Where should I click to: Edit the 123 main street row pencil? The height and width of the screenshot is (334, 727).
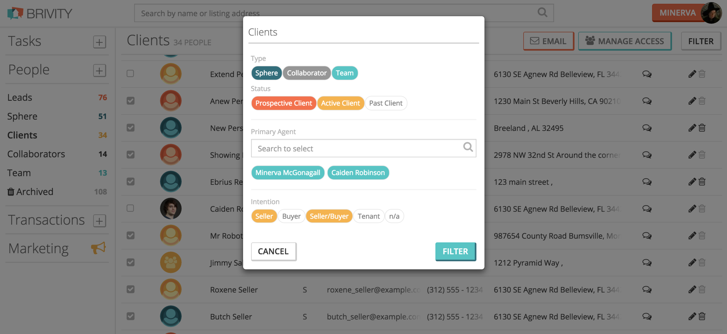[692, 182]
